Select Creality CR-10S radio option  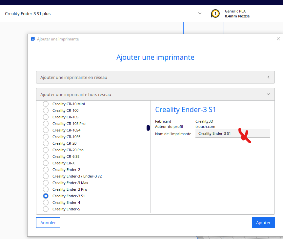[46, 117]
